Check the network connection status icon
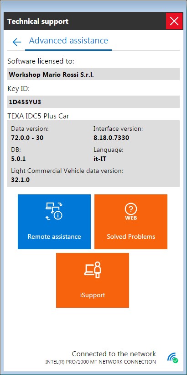 [x=173, y=357]
